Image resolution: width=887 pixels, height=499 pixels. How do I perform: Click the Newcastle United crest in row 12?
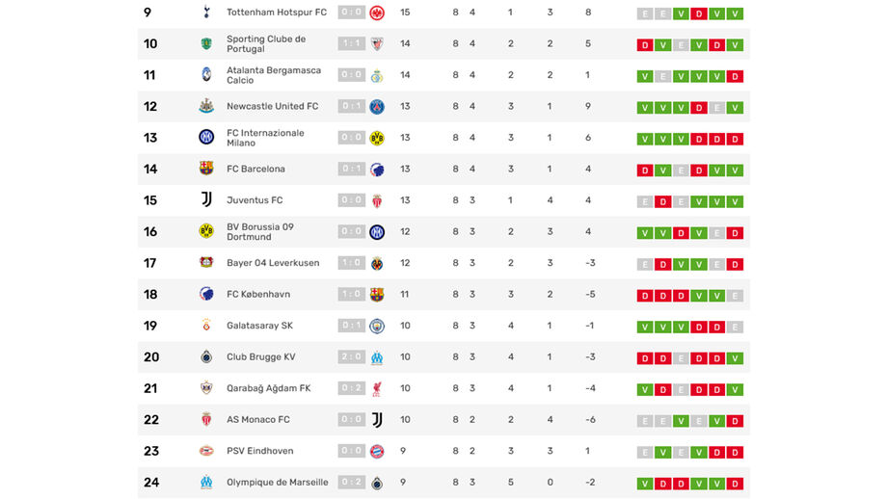[x=206, y=107]
